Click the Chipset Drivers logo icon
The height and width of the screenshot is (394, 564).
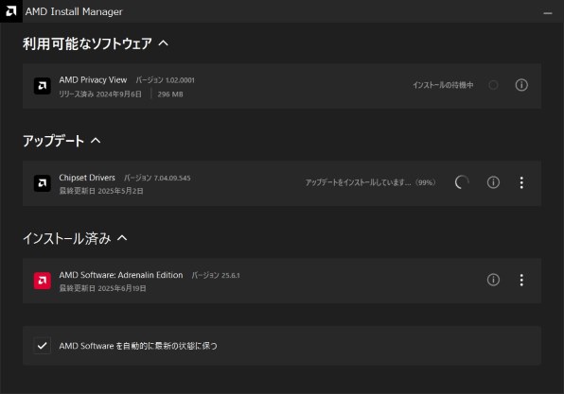(42, 183)
